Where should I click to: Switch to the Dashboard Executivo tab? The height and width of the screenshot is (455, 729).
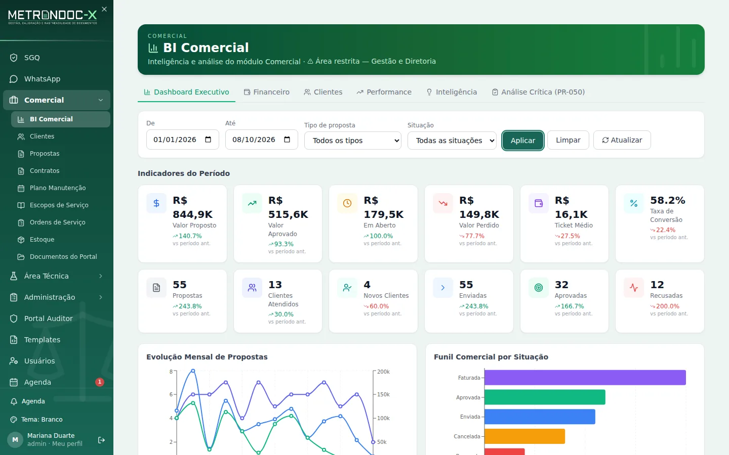(186, 92)
